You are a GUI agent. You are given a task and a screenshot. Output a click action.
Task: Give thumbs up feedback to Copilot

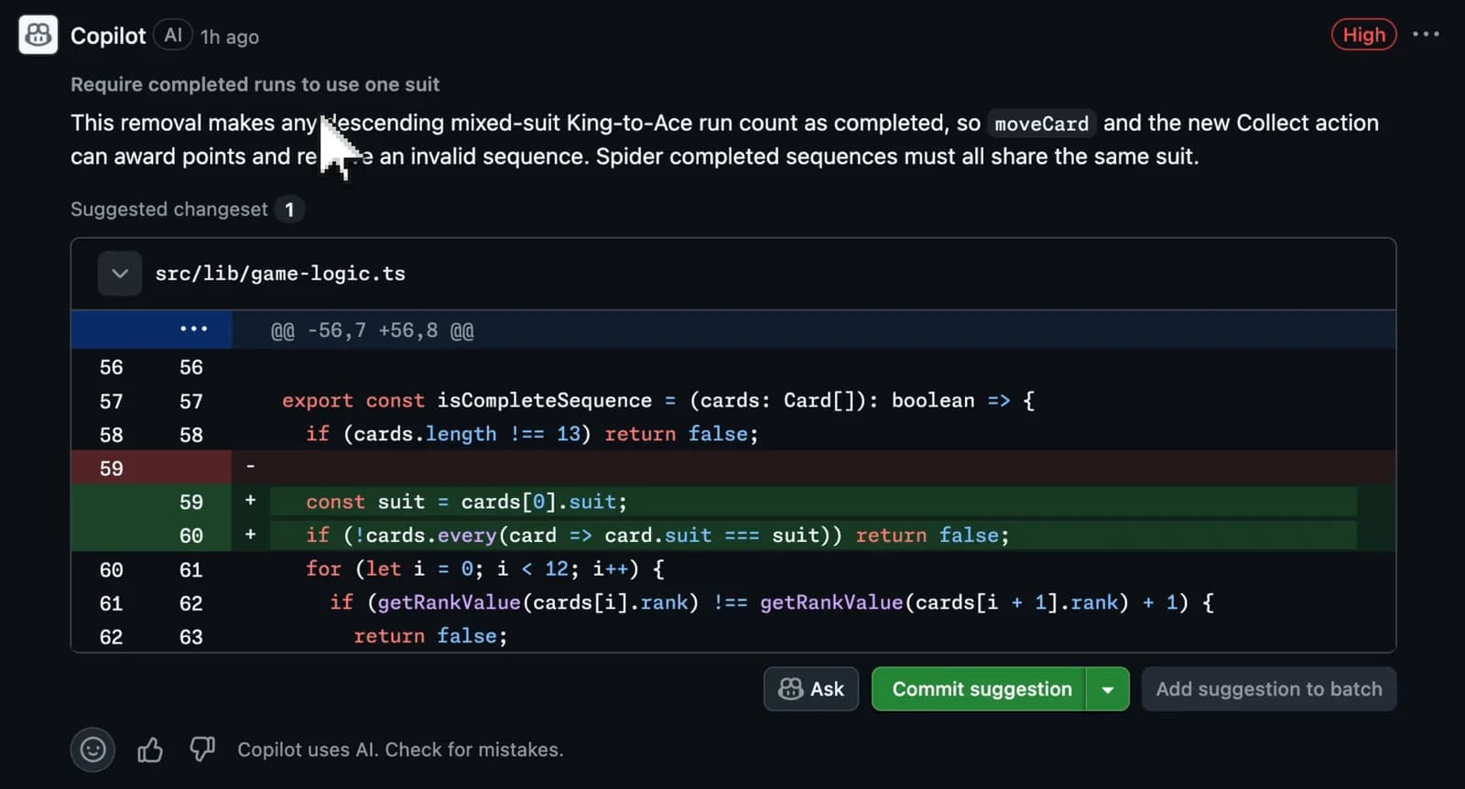pos(150,751)
